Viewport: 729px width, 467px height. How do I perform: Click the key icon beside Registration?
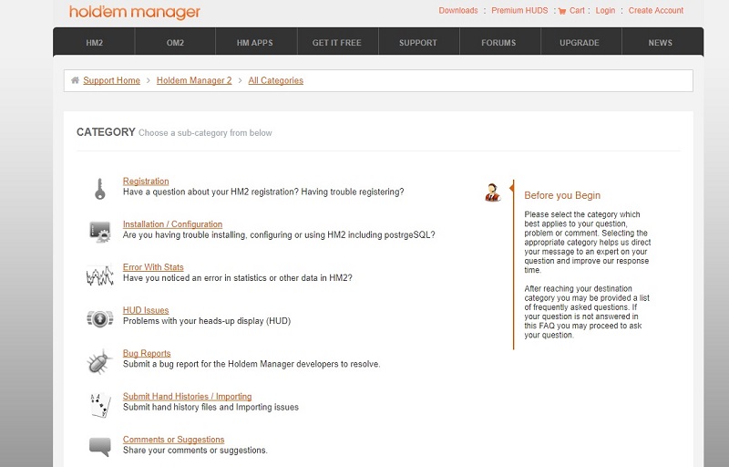click(99, 189)
